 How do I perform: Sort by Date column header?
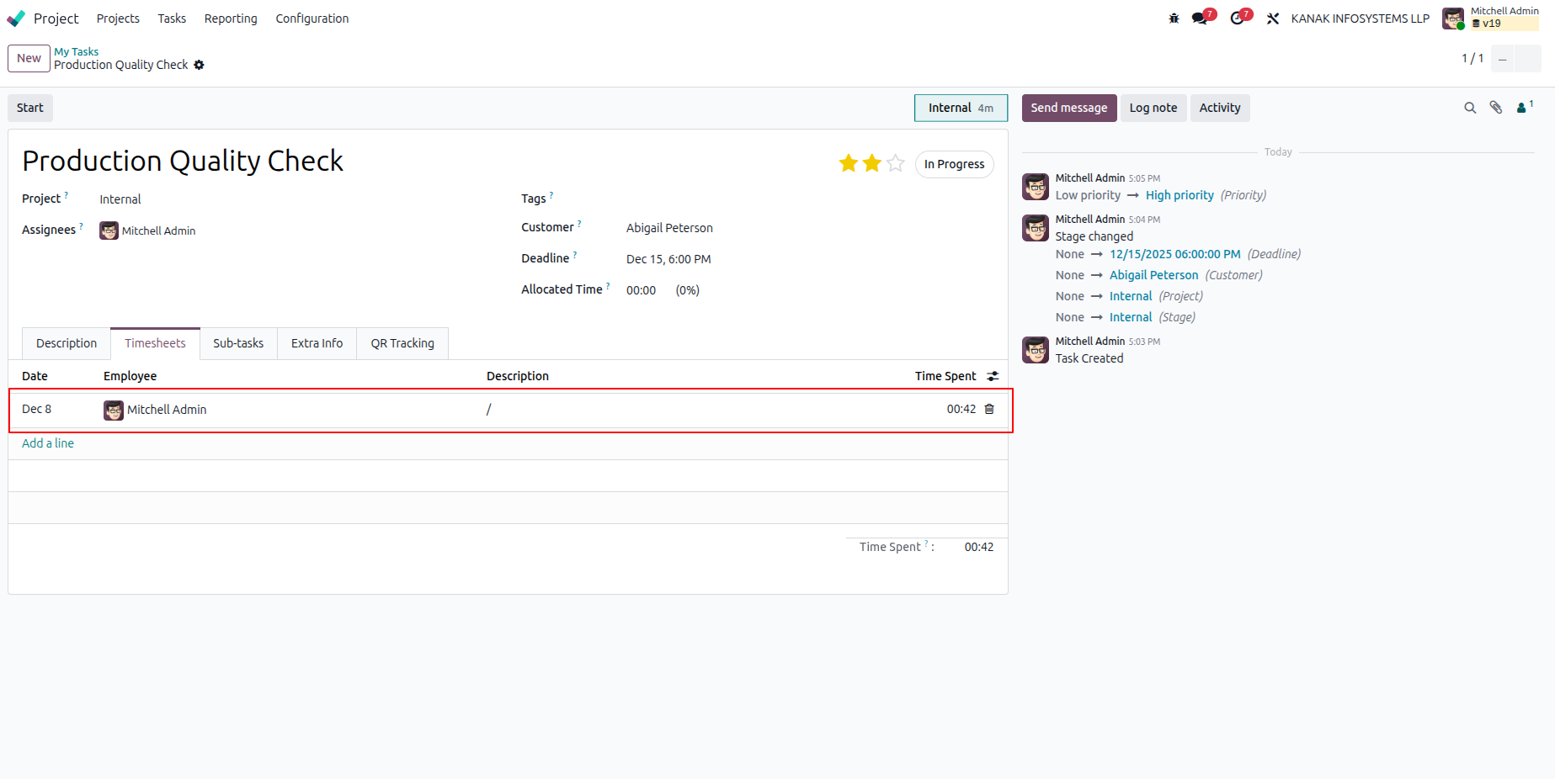pyautogui.click(x=35, y=376)
